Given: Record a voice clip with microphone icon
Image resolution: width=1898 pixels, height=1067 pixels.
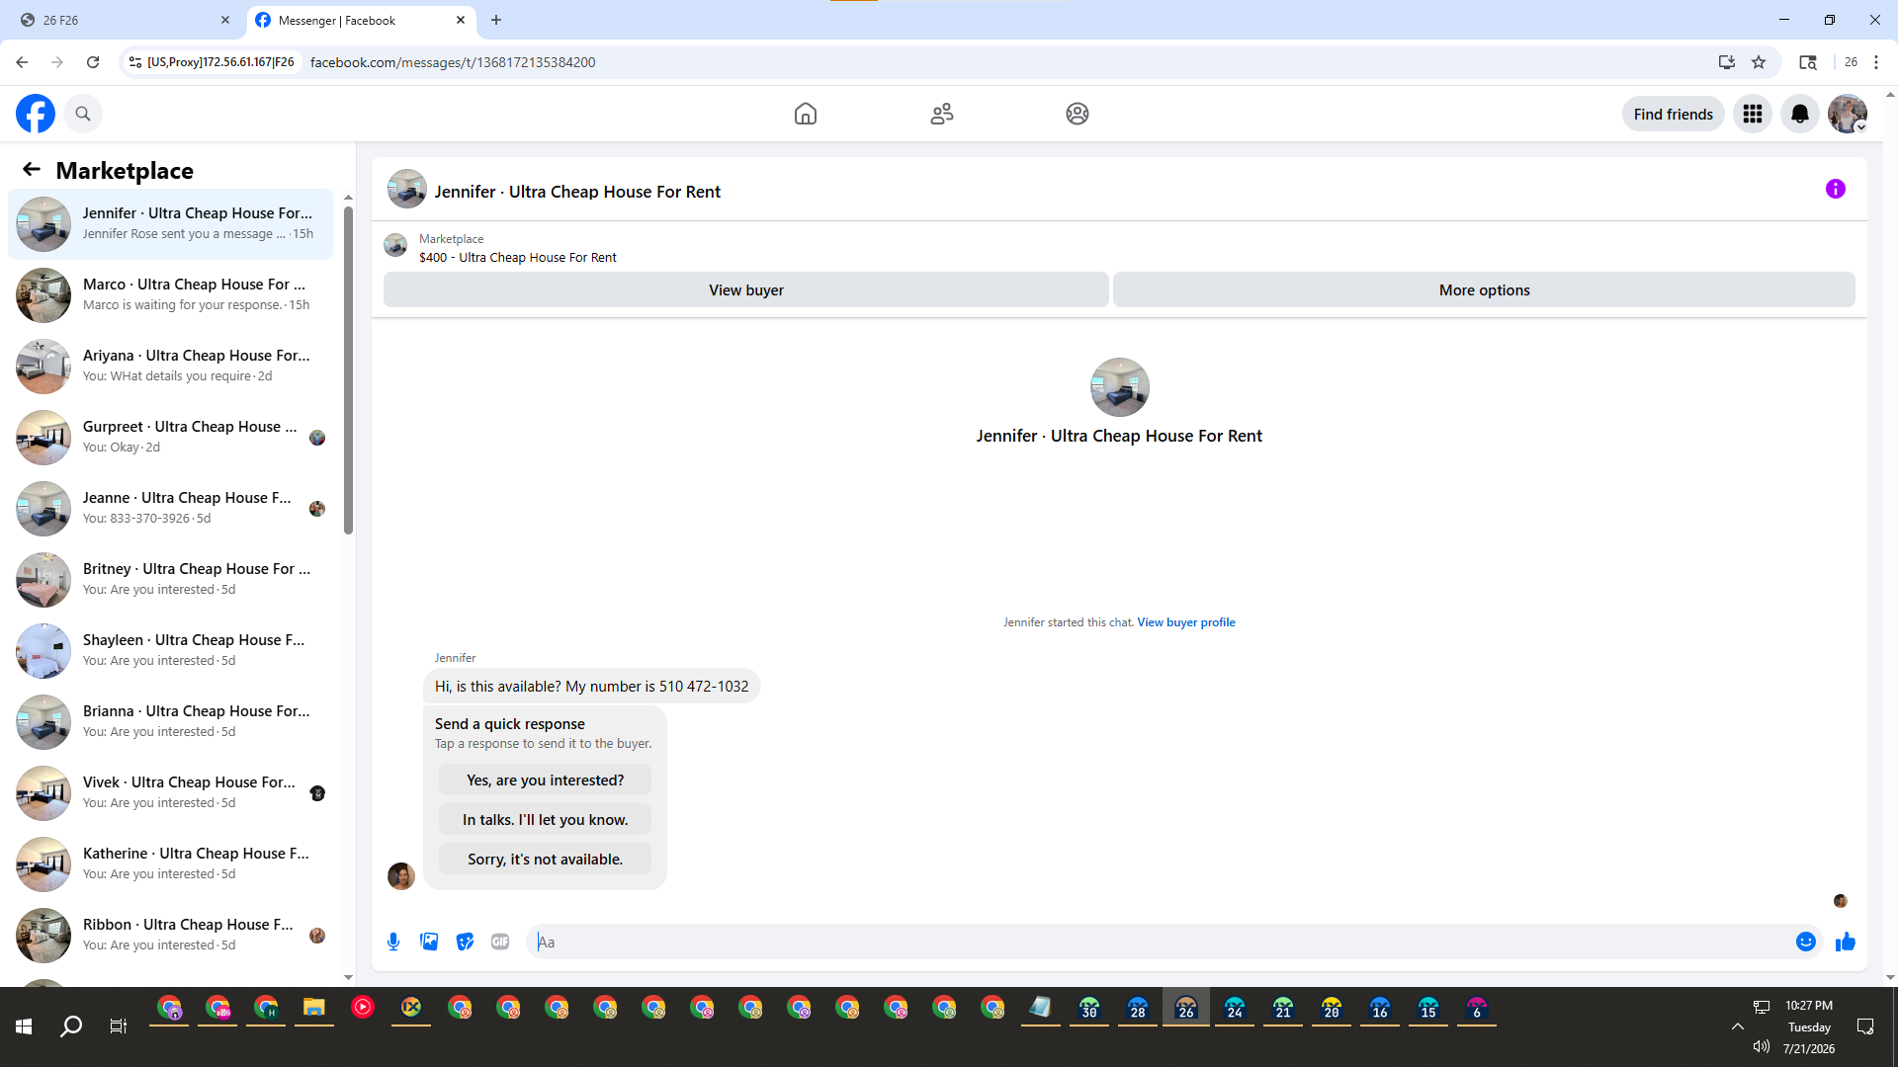Looking at the screenshot, I should [x=393, y=942].
